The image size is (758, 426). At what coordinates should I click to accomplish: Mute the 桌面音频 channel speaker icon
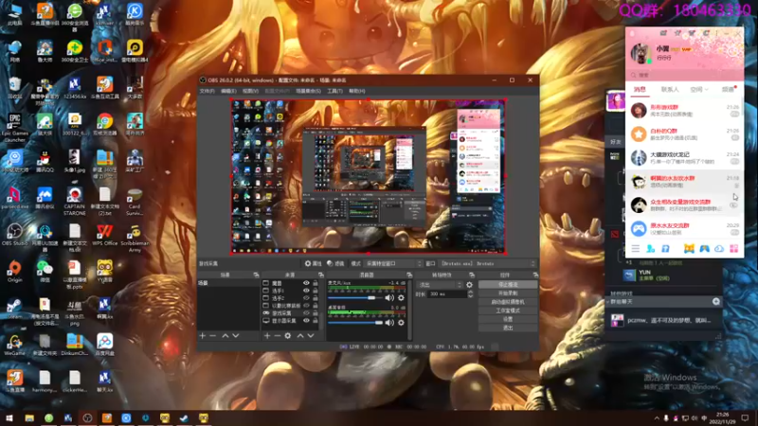(389, 323)
